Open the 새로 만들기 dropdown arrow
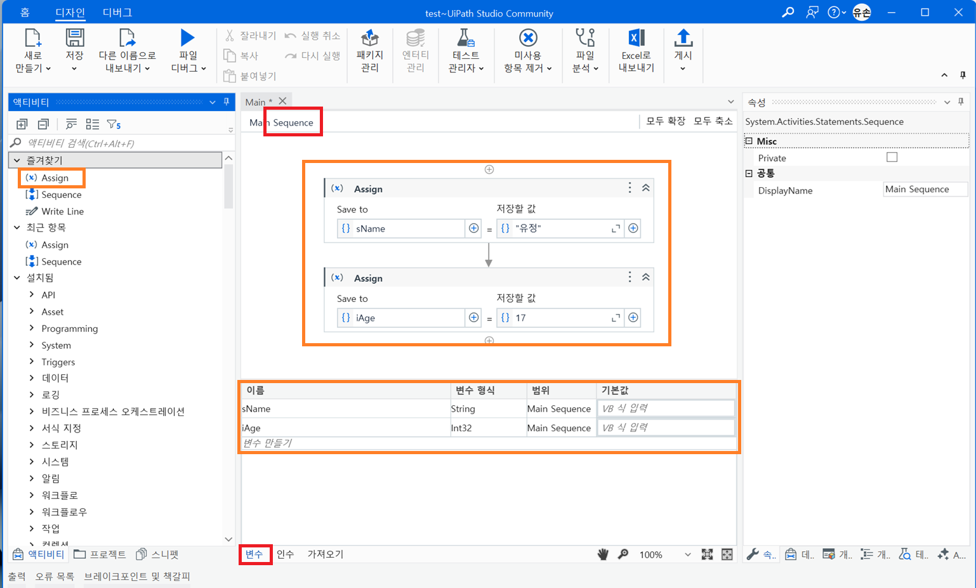Viewport: 976px width, 588px height. click(x=48, y=69)
